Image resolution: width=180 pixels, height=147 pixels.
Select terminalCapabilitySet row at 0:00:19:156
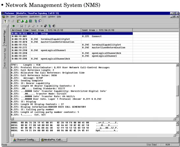pos(72,45)
